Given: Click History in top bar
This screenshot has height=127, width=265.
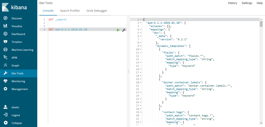Looking at the screenshot, I should (x=233, y=3).
